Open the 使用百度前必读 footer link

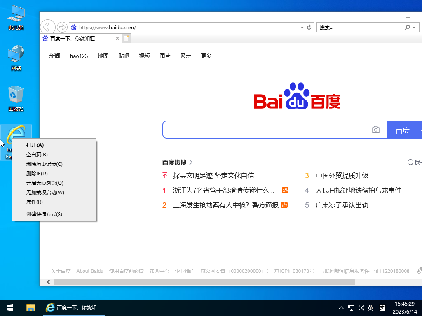(126, 271)
